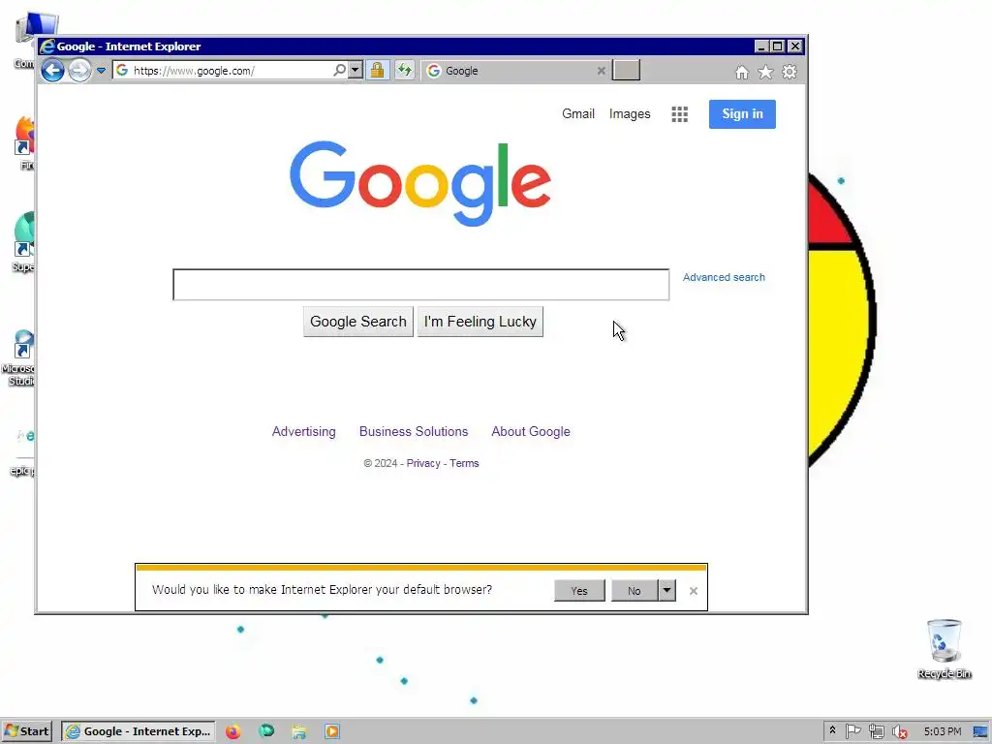Click the Sign in button
This screenshot has width=992, height=744.
click(x=742, y=114)
